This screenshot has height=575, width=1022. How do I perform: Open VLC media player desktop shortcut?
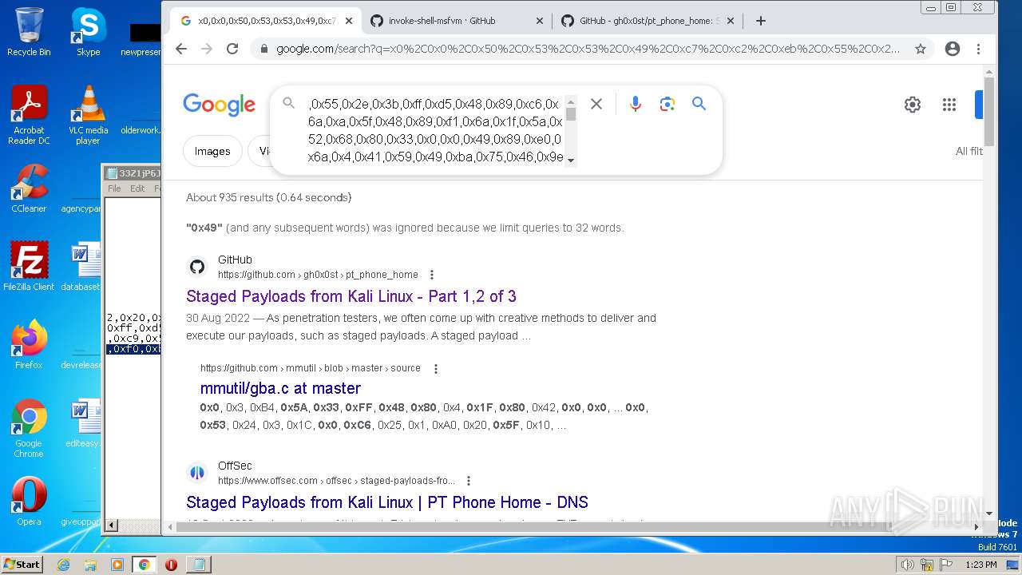88,115
